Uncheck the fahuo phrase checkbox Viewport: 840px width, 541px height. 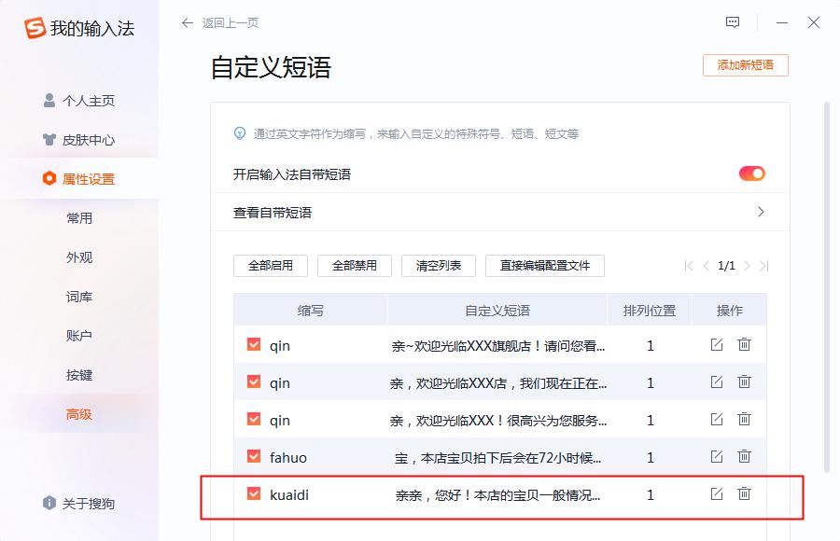(x=252, y=457)
